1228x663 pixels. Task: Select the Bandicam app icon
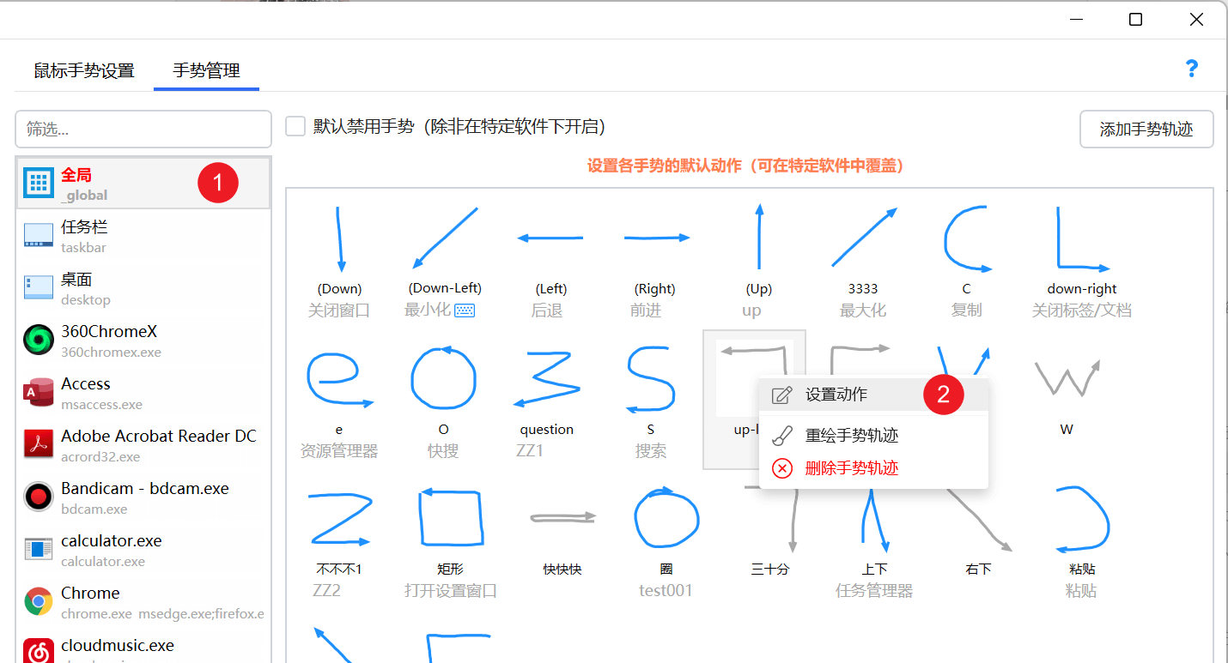pyautogui.click(x=39, y=497)
